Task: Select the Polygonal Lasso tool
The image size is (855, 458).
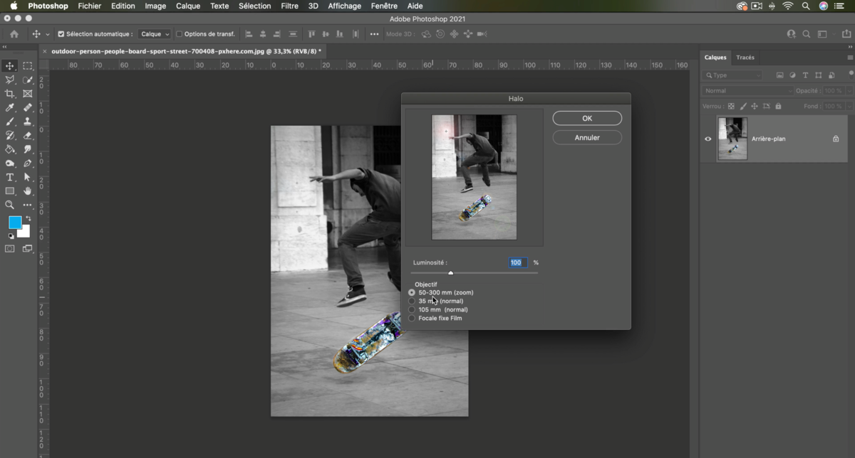Action: point(10,80)
